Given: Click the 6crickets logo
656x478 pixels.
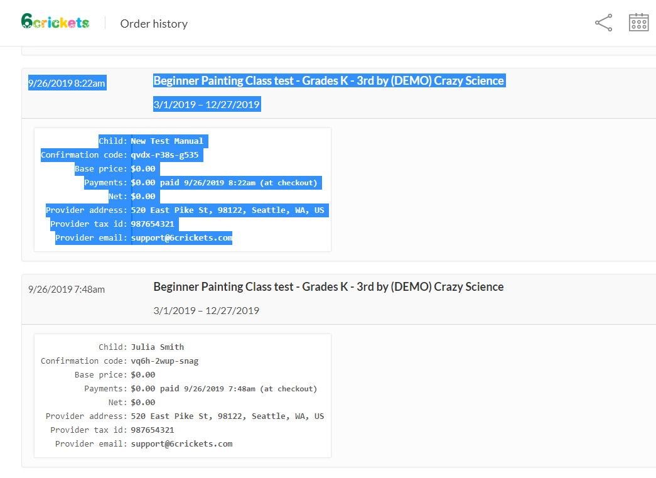Looking at the screenshot, I should (x=55, y=23).
